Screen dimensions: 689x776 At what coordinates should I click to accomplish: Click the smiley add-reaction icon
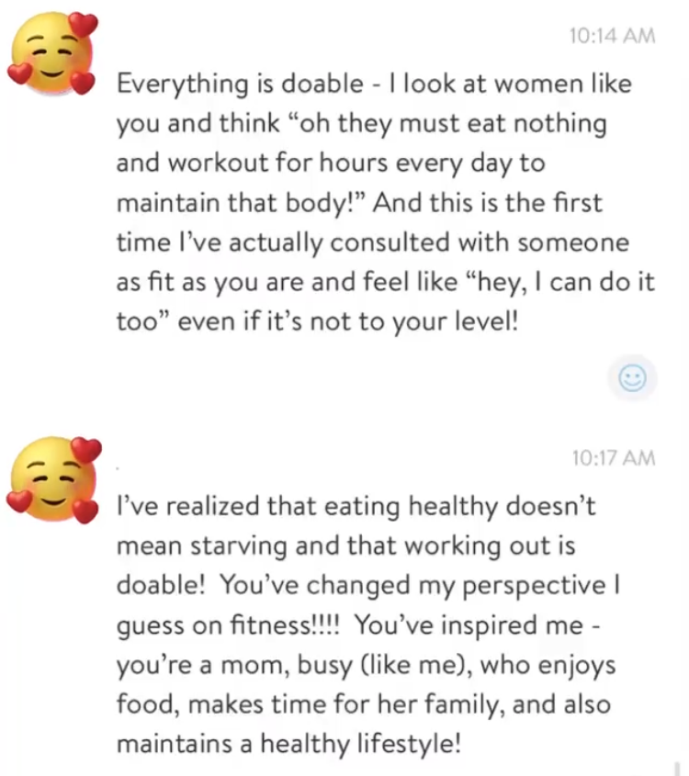pyautogui.click(x=631, y=378)
